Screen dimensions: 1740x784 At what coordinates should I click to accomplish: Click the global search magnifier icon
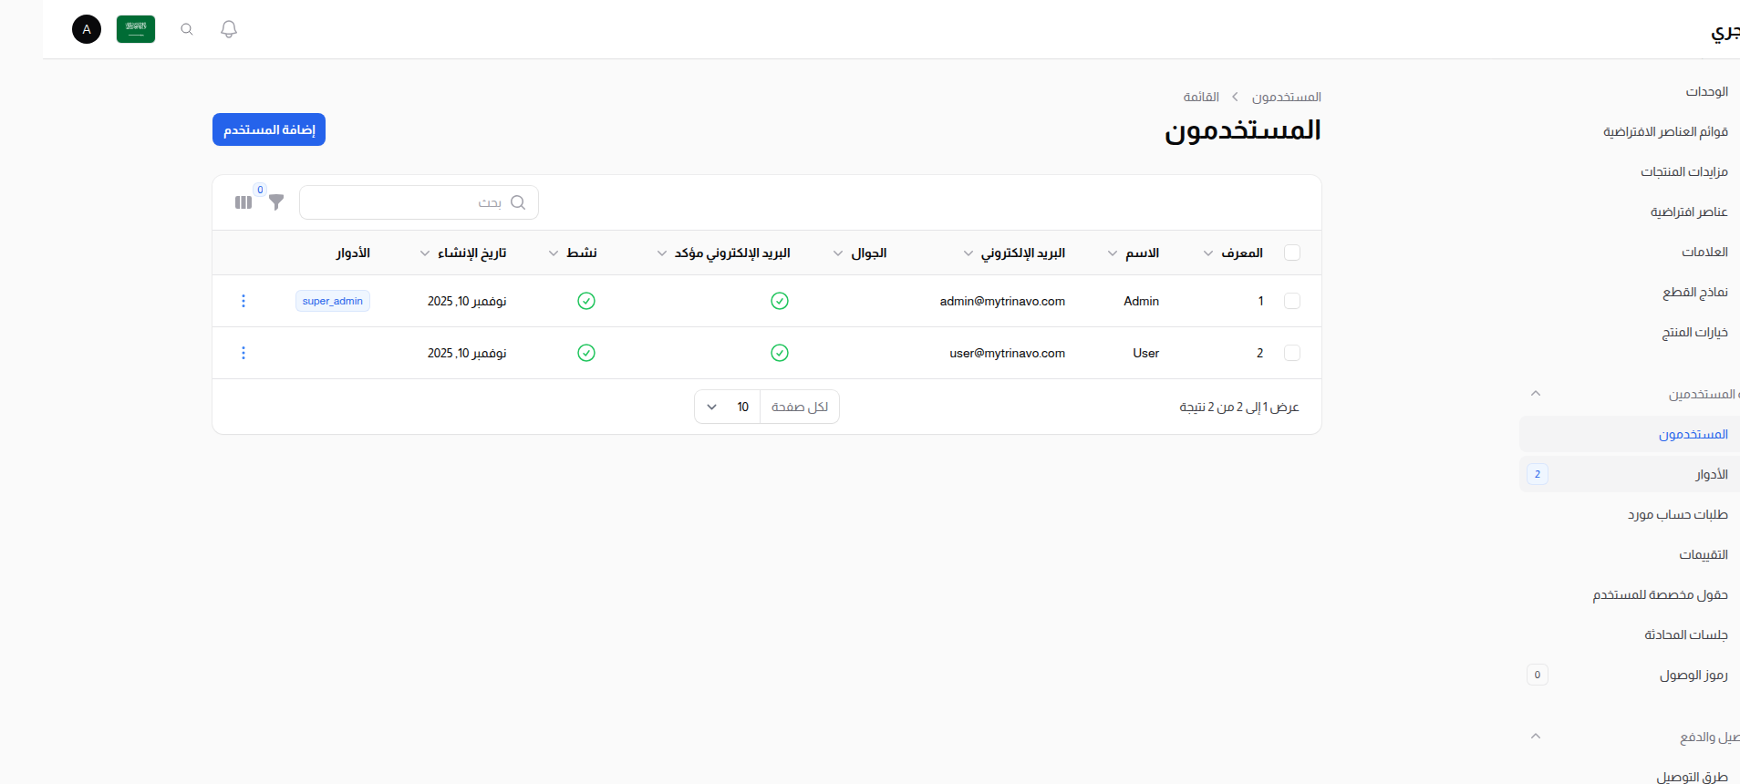tap(187, 29)
